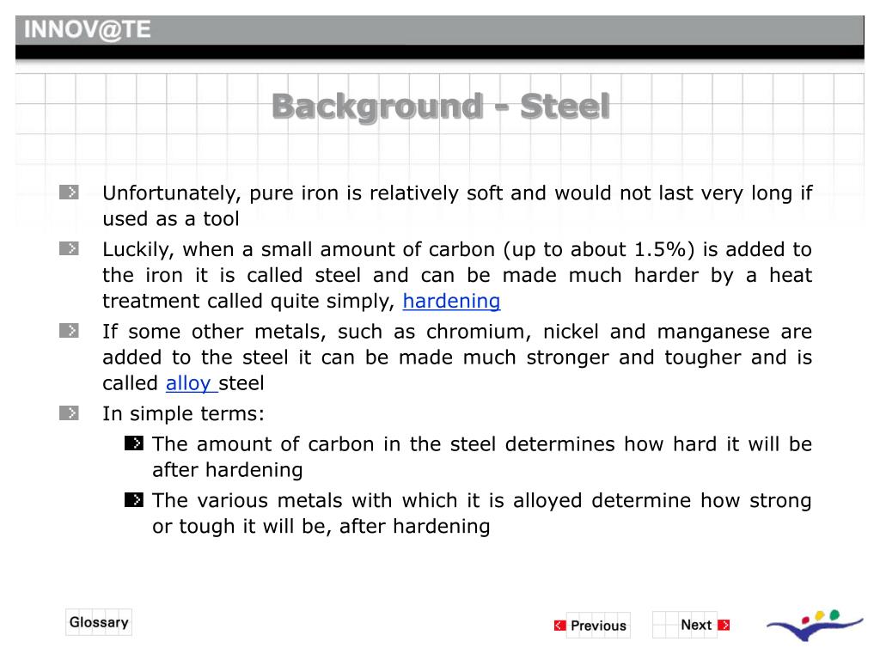Click the INNOV@TE header title

click(x=88, y=29)
